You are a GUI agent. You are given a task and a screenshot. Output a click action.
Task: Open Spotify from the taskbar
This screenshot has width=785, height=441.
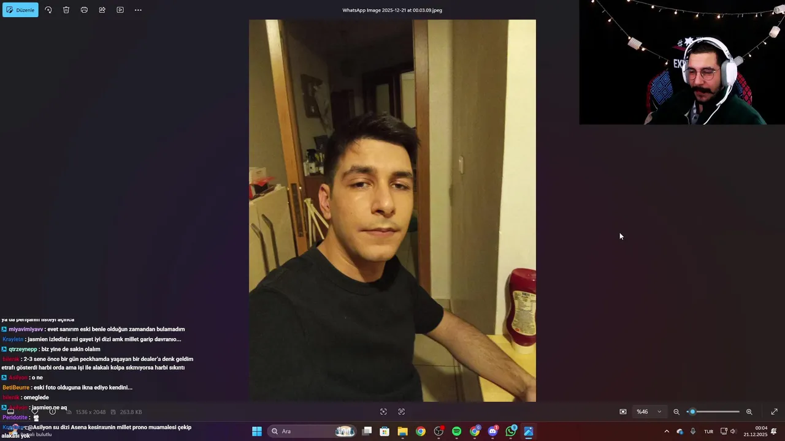[456, 431]
